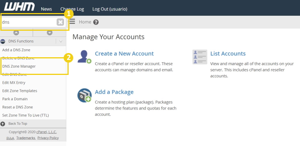Open the Change Log menu item

click(72, 9)
